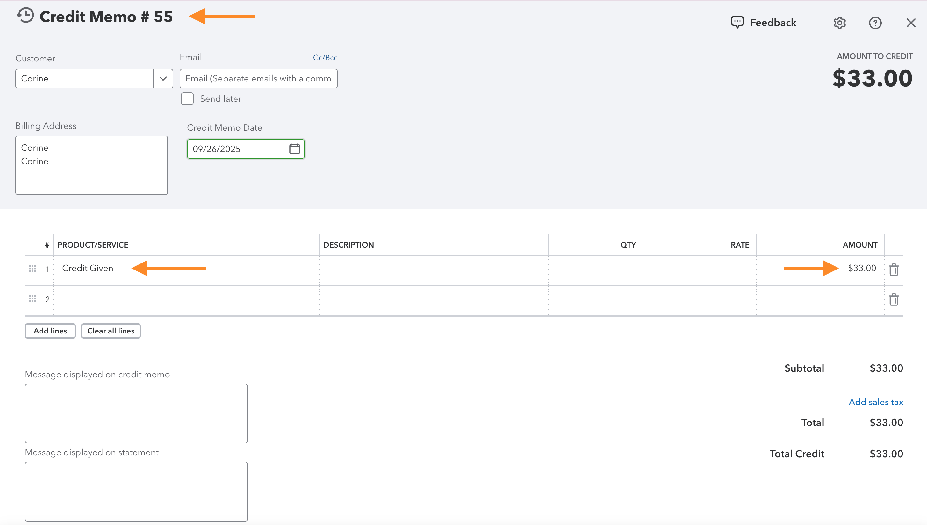The image size is (927, 525).
Task: Click the Clear all lines button
Action: pos(111,331)
